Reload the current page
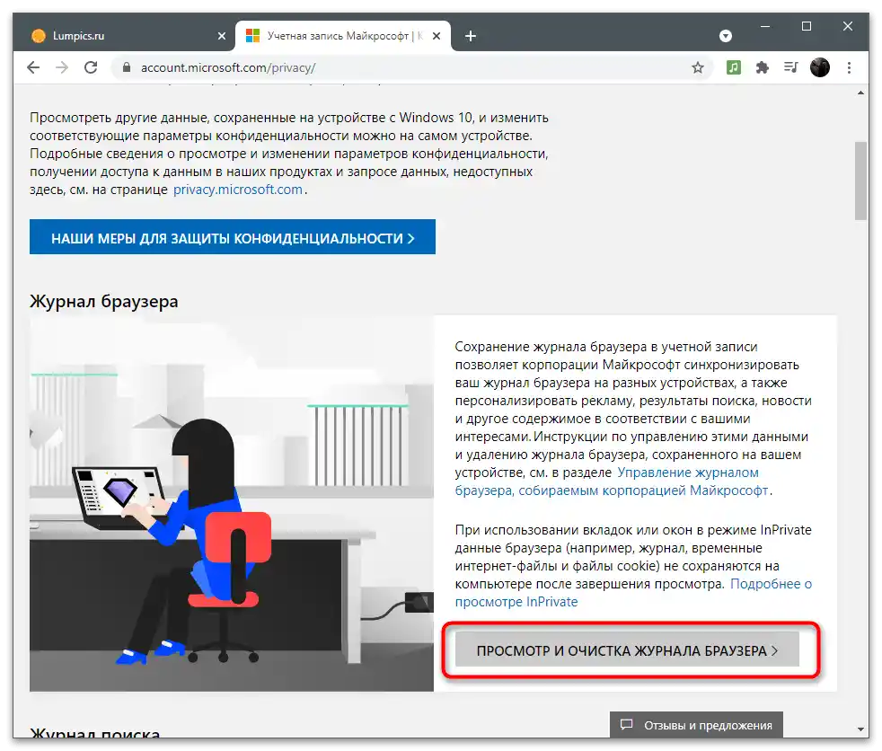The image size is (882, 751). tap(91, 67)
